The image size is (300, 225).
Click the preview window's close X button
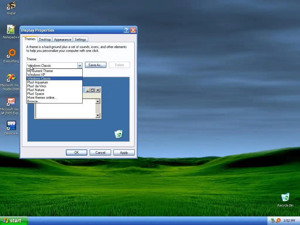click(x=98, y=90)
